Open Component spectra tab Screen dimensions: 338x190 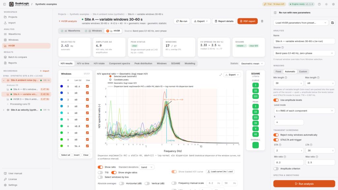coord(119,64)
